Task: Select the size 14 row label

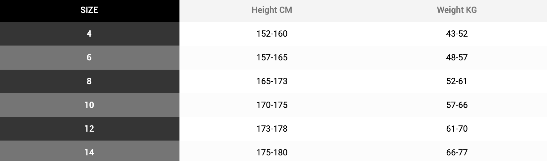Action: pos(89,152)
